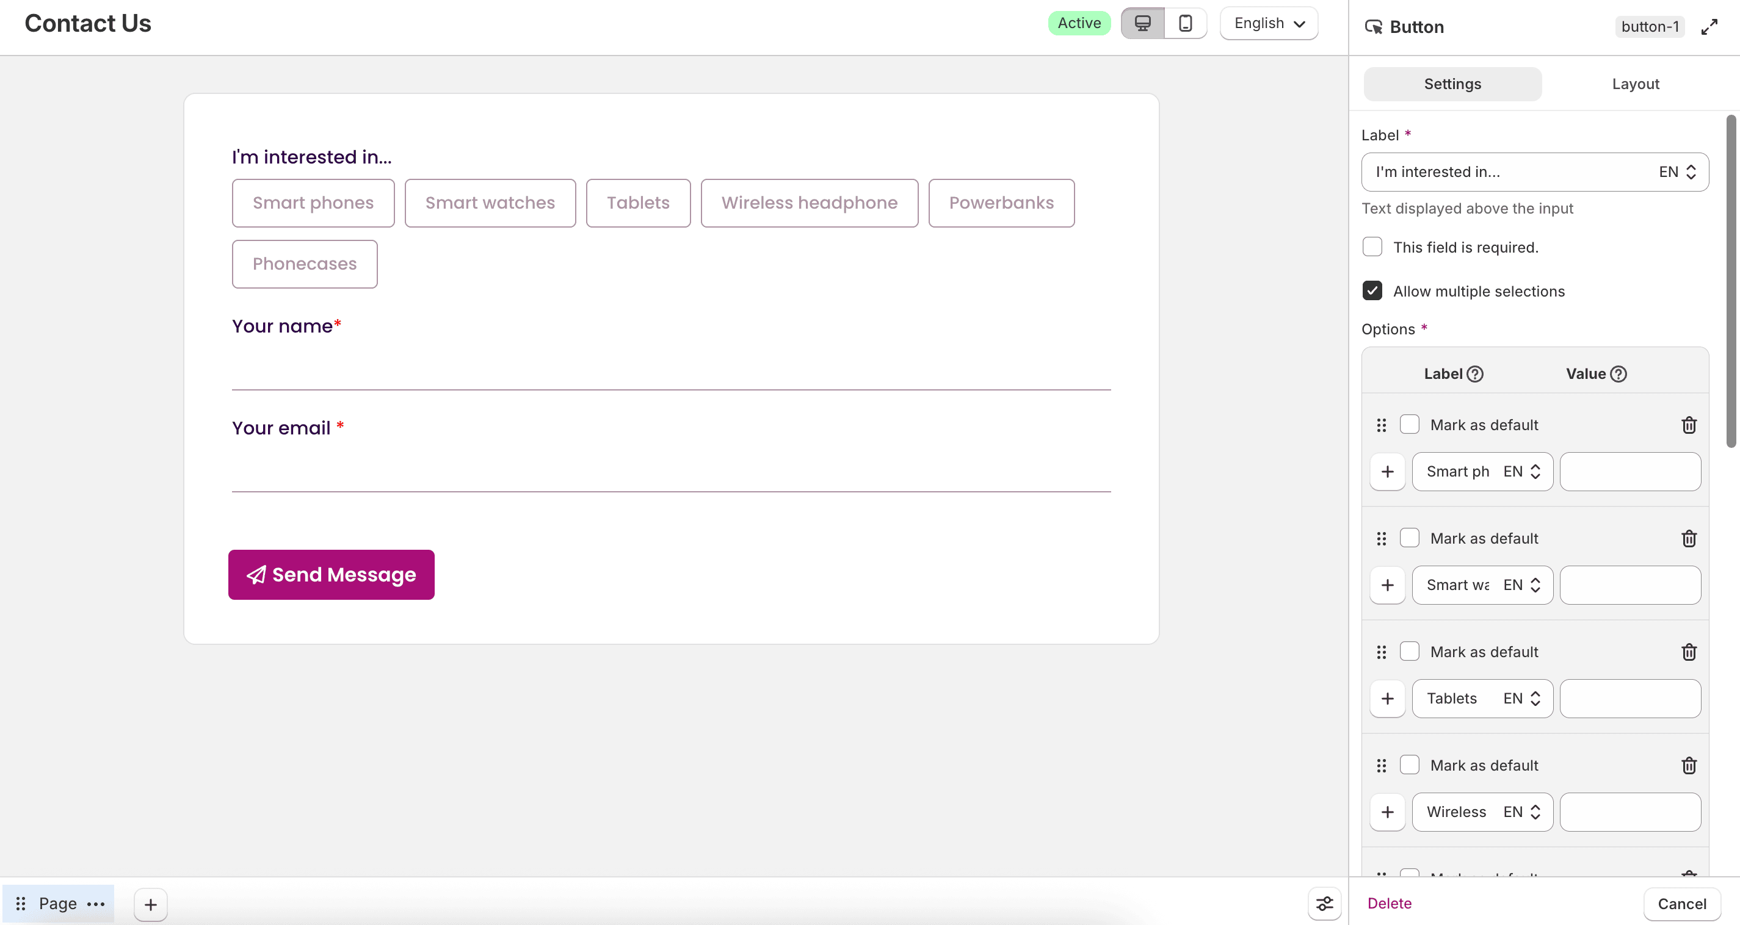Click the Your name input field

[671, 369]
